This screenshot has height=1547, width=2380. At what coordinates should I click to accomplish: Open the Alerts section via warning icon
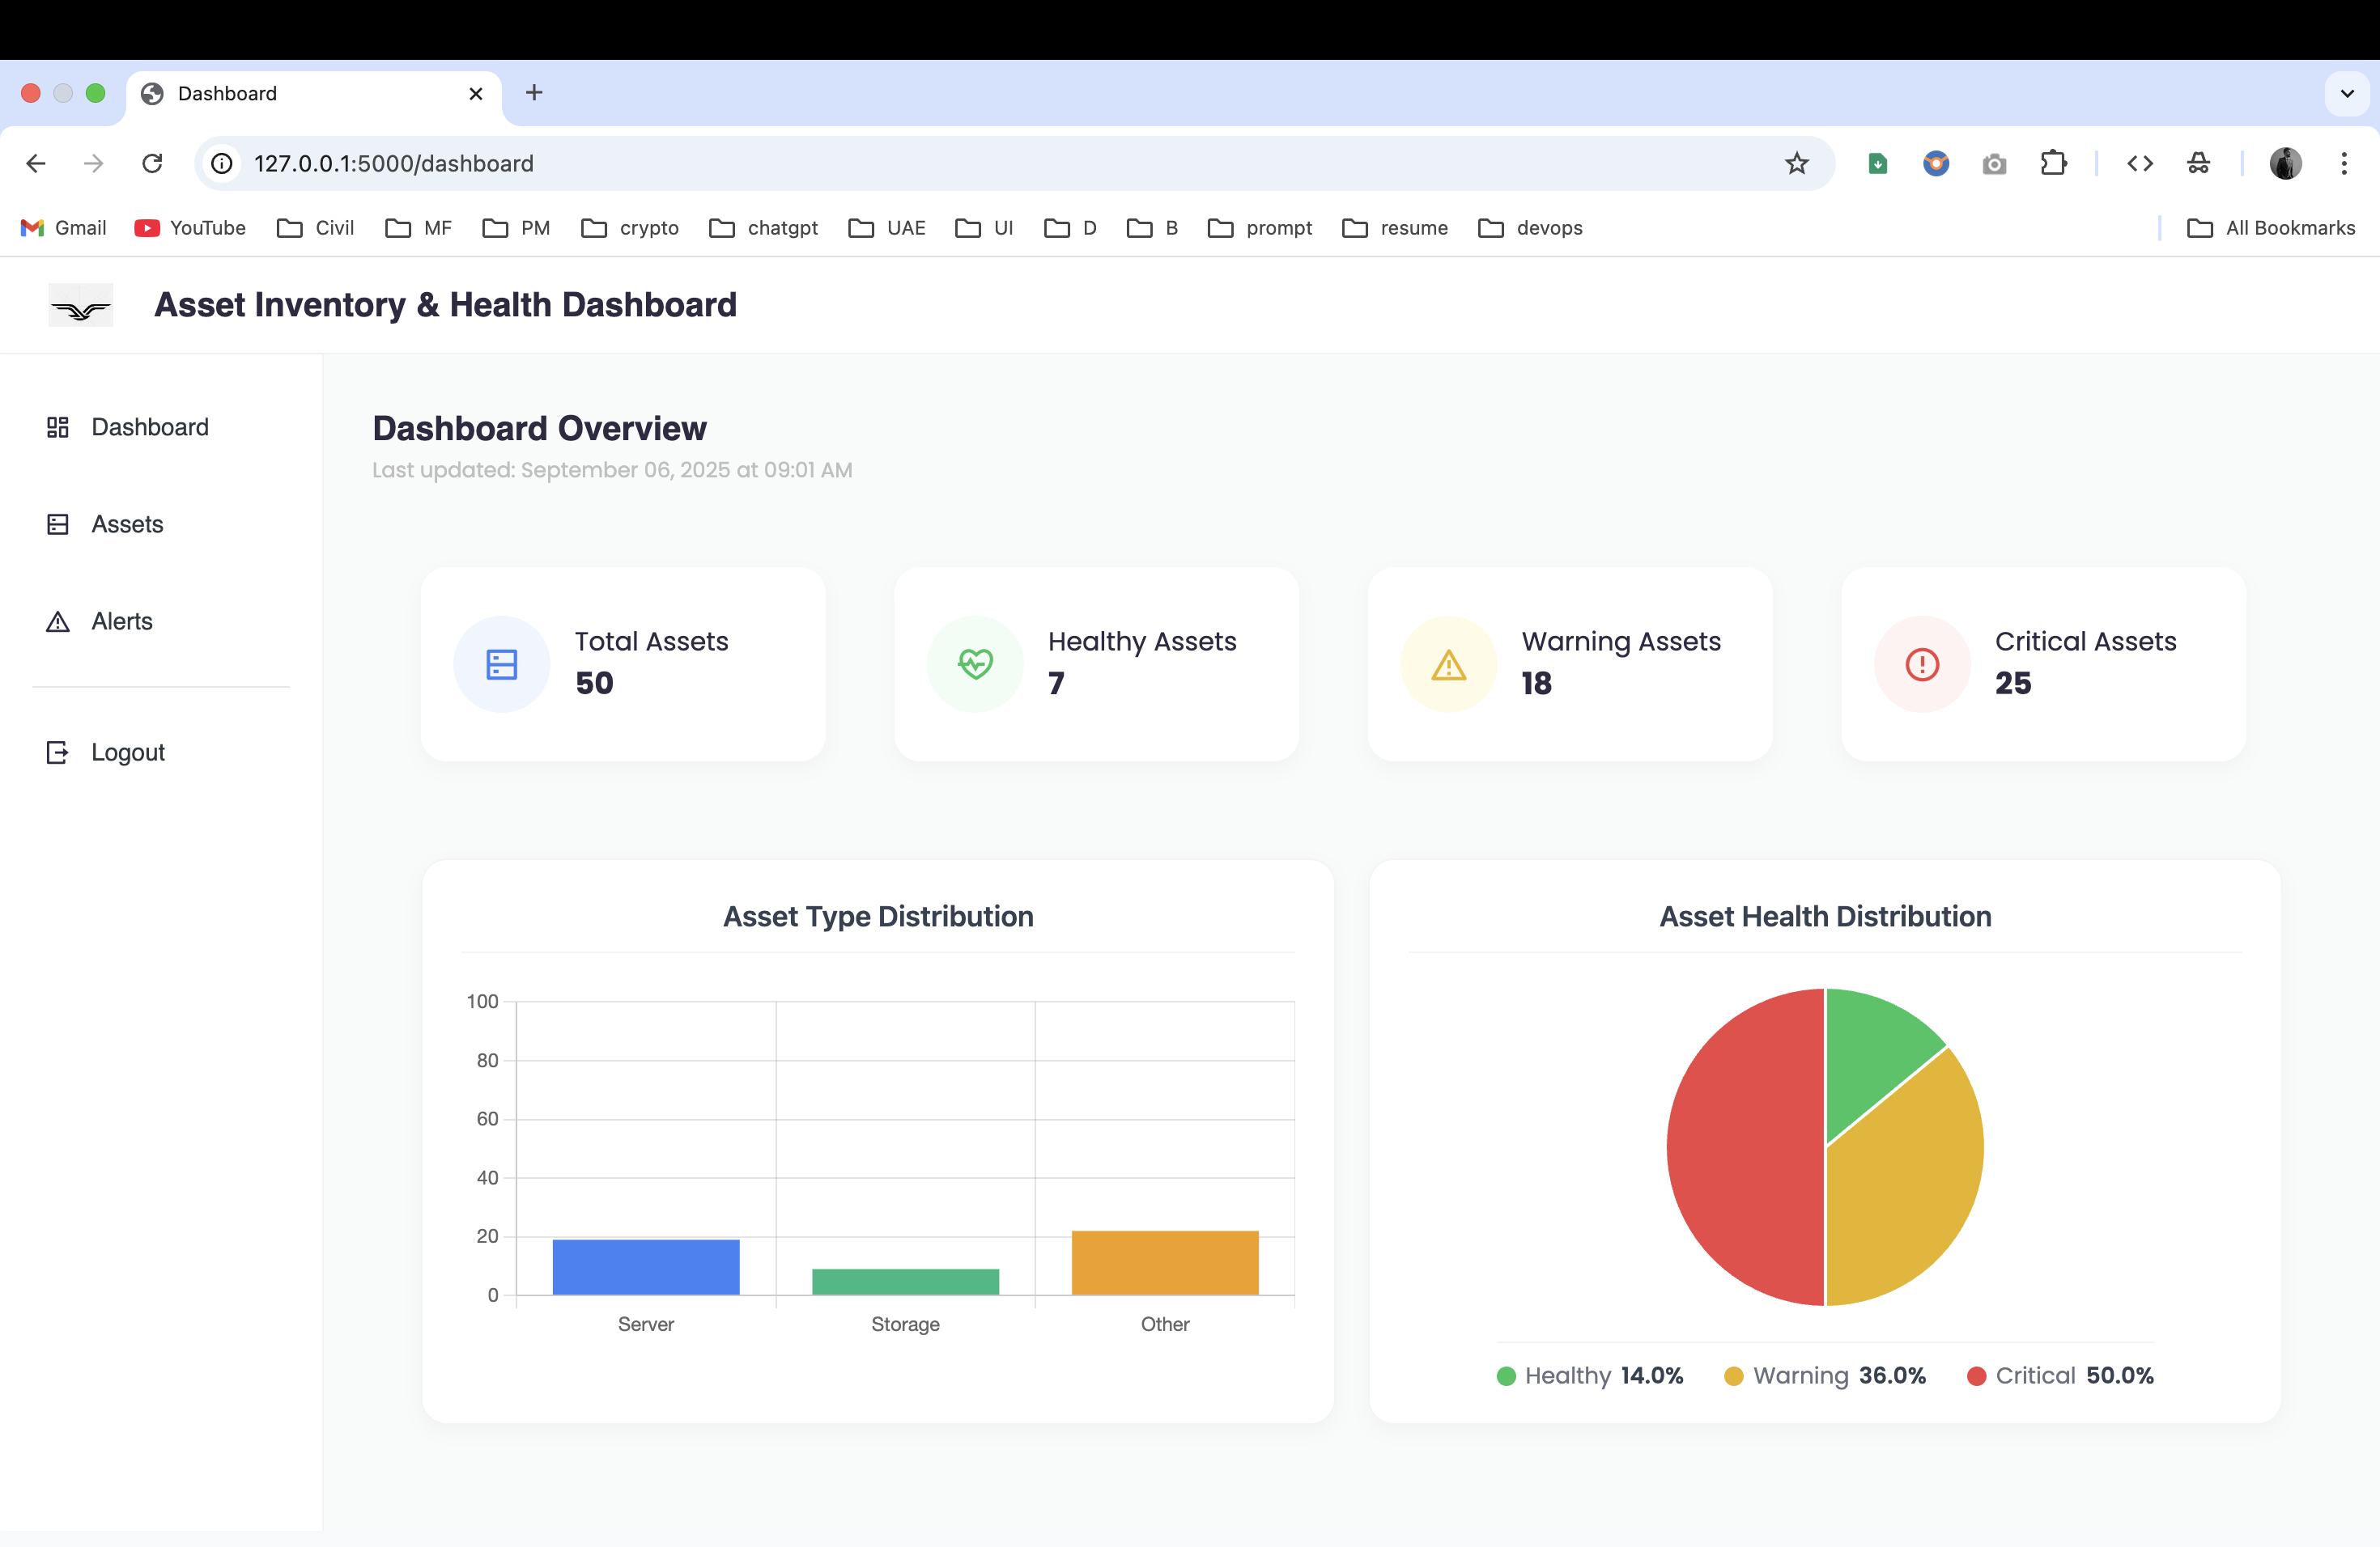[57, 621]
